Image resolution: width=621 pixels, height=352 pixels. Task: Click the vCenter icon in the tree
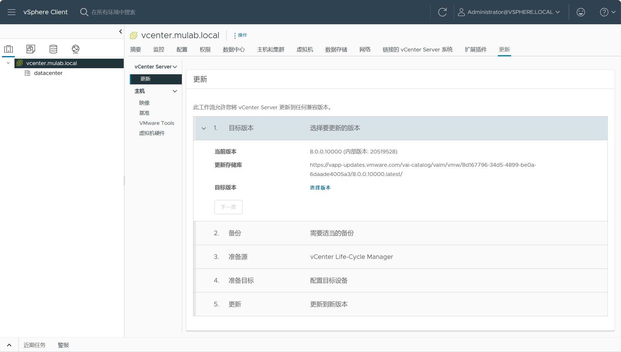pyautogui.click(x=20, y=63)
